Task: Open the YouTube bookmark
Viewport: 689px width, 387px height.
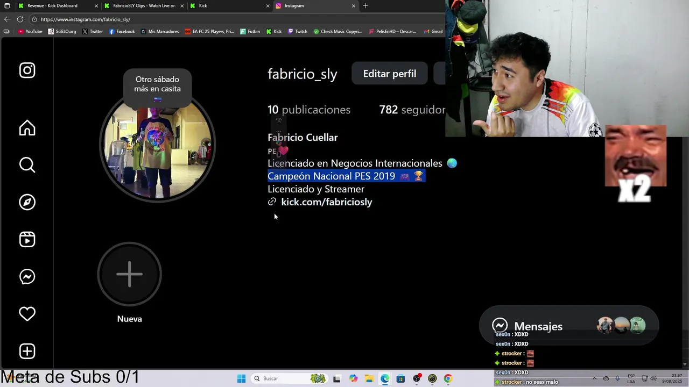Action: pyautogui.click(x=30, y=32)
